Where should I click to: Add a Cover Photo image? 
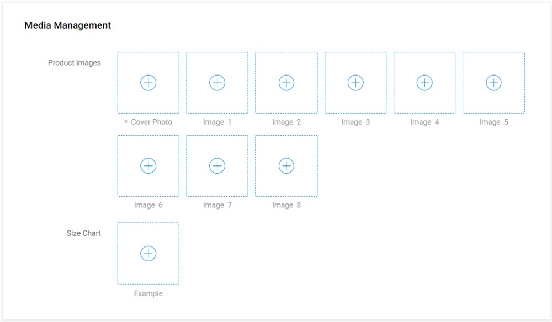tap(148, 83)
